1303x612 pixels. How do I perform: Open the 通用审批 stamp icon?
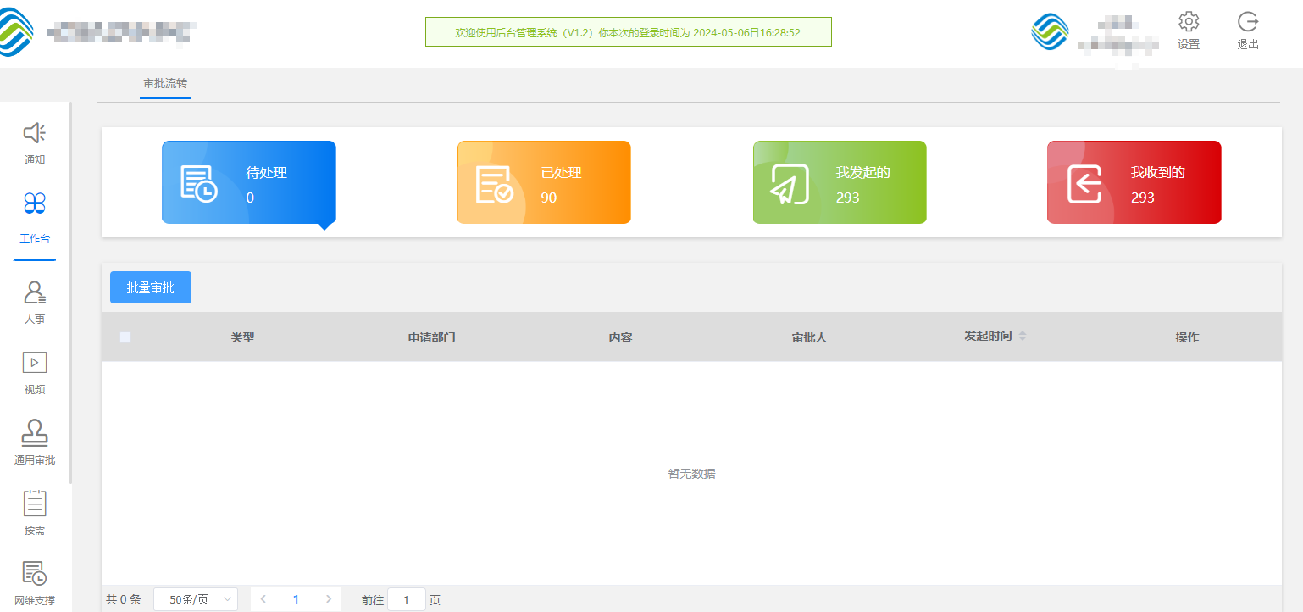(x=35, y=433)
